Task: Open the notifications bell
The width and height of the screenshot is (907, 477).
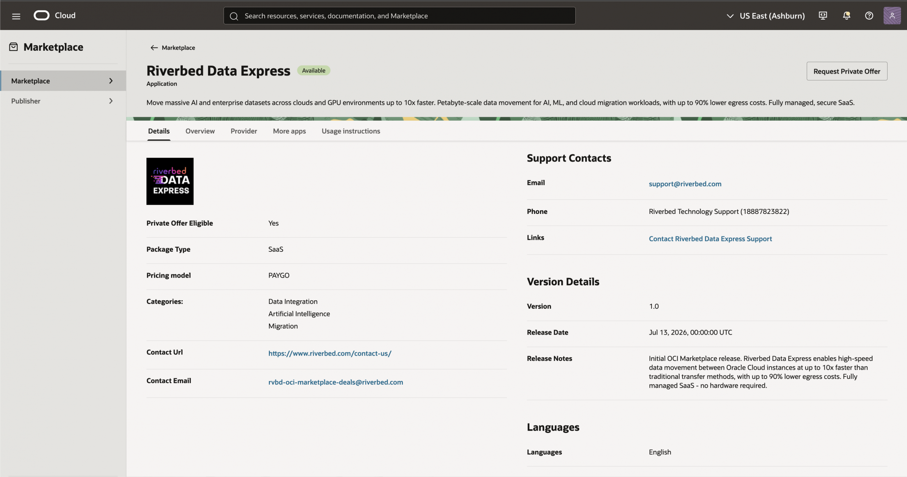Action: click(846, 16)
